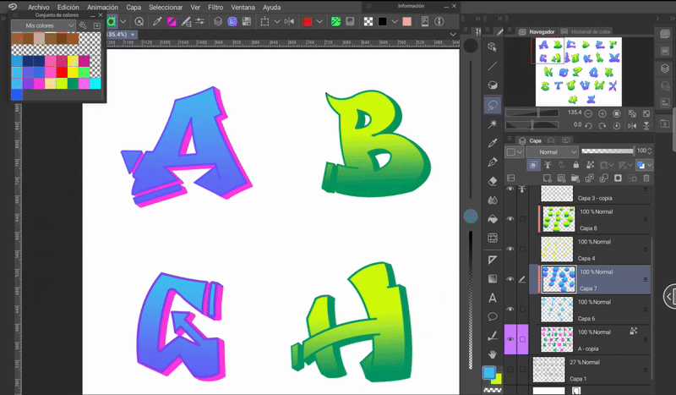
Task: Click the Auto select magic wand tool
Action: [x=493, y=123]
